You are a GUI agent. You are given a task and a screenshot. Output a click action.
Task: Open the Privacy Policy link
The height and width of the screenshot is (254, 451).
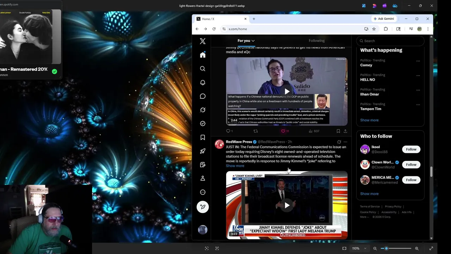[x=393, y=207]
